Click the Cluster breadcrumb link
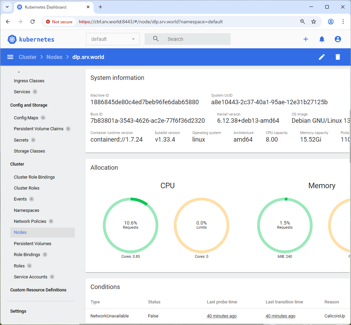351x325 pixels. (27, 57)
